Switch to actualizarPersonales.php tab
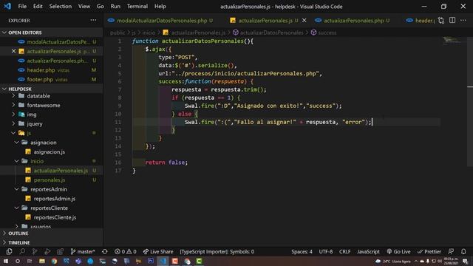The width and height of the screenshot is (473, 266). pyautogui.click(x=353, y=20)
